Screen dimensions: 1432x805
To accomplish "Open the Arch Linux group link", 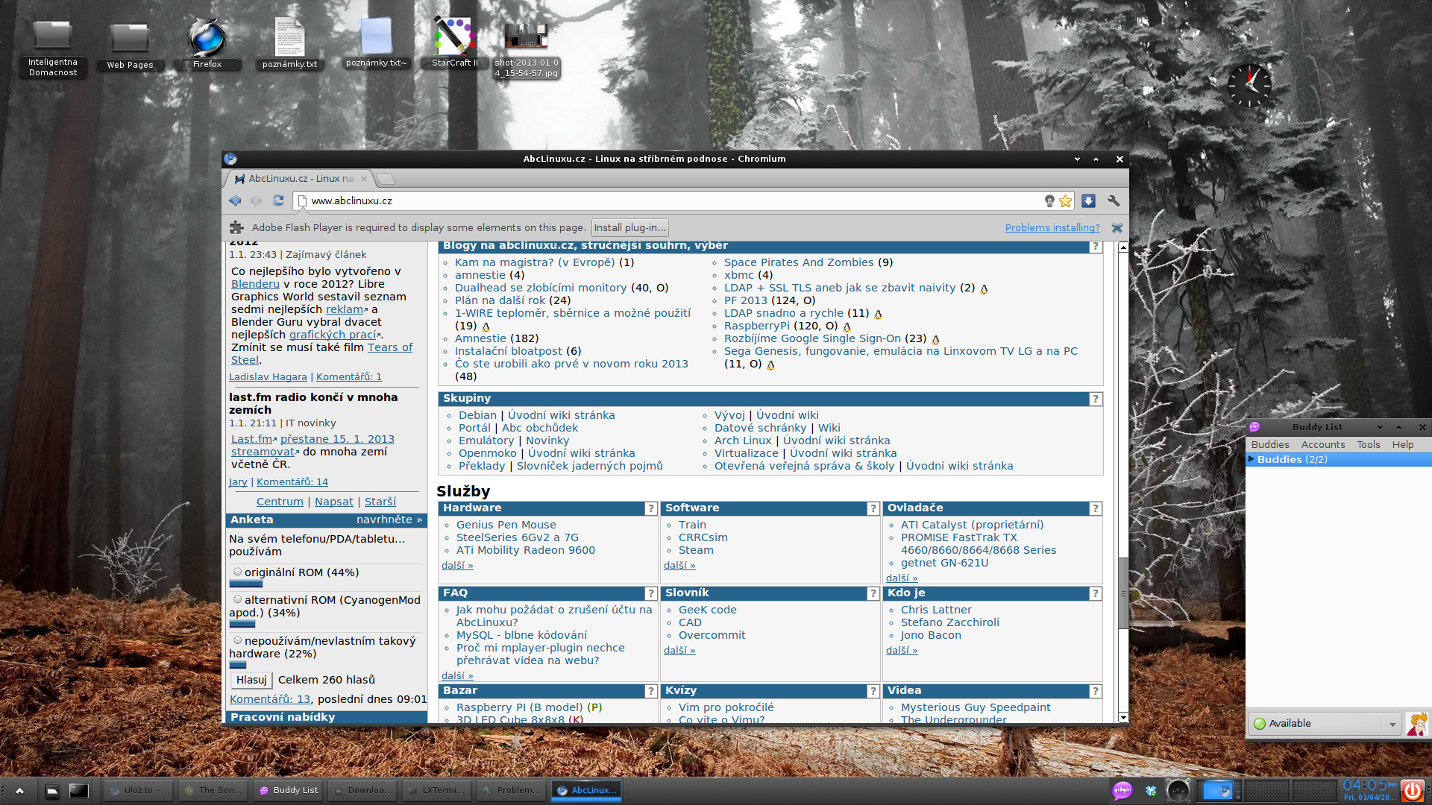I will tap(742, 441).
